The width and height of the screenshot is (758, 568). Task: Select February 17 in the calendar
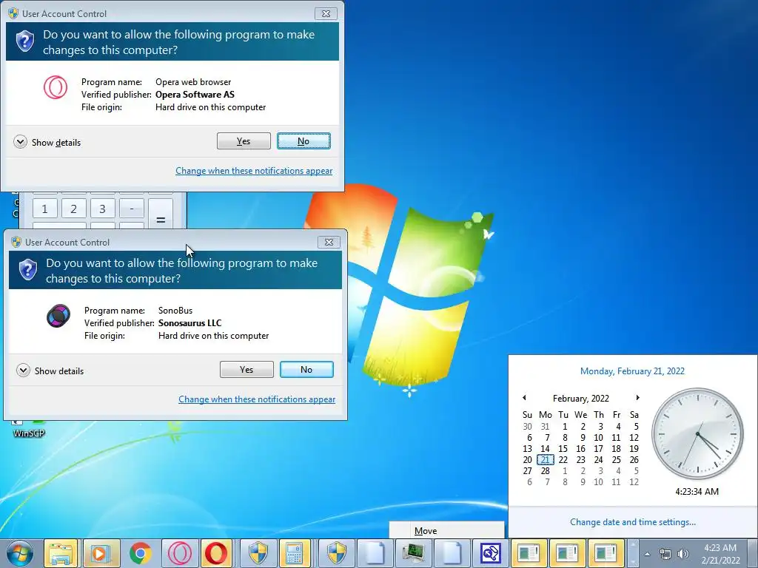point(598,449)
